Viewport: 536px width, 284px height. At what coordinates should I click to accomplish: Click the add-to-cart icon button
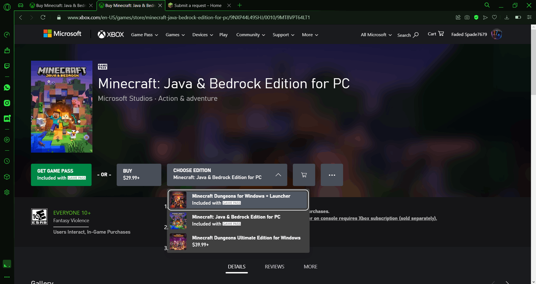(304, 175)
